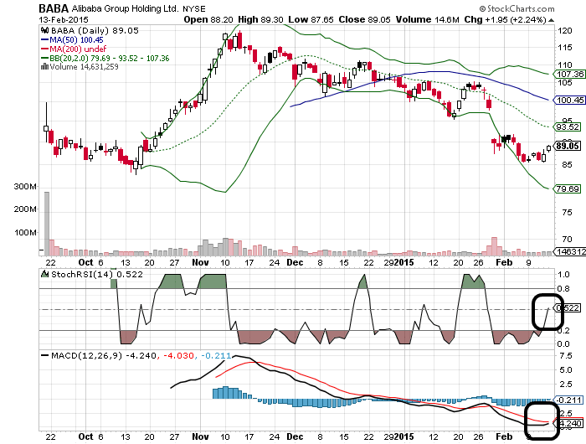
Task: Click the BABA ticker symbol title
Action: pyautogui.click(x=54, y=8)
